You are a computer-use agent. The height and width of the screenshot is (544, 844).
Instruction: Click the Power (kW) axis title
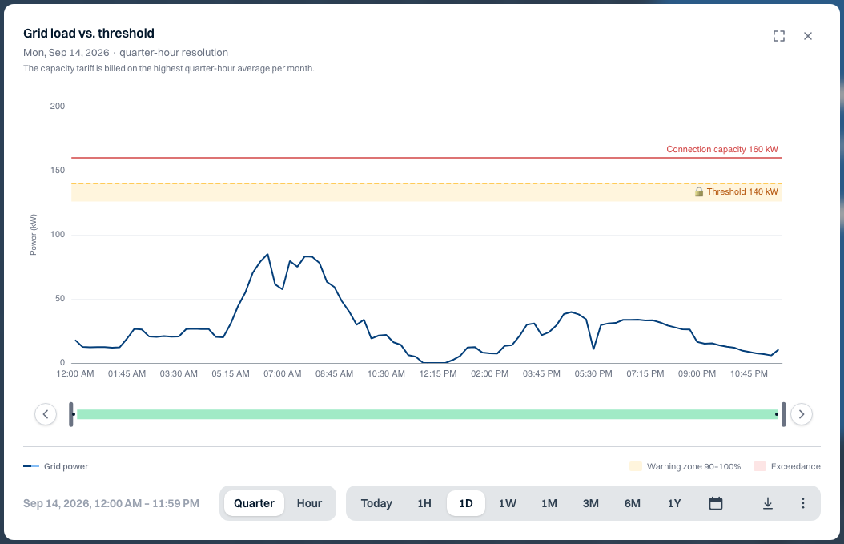coord(34,235)
